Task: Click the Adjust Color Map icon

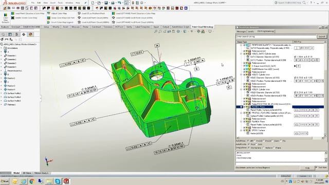Action: point(49,13)
